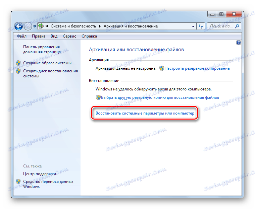Click the 'Архивация или восстановление файлов' heading
This screenshot has width=255, height=209.
(136, 50)
